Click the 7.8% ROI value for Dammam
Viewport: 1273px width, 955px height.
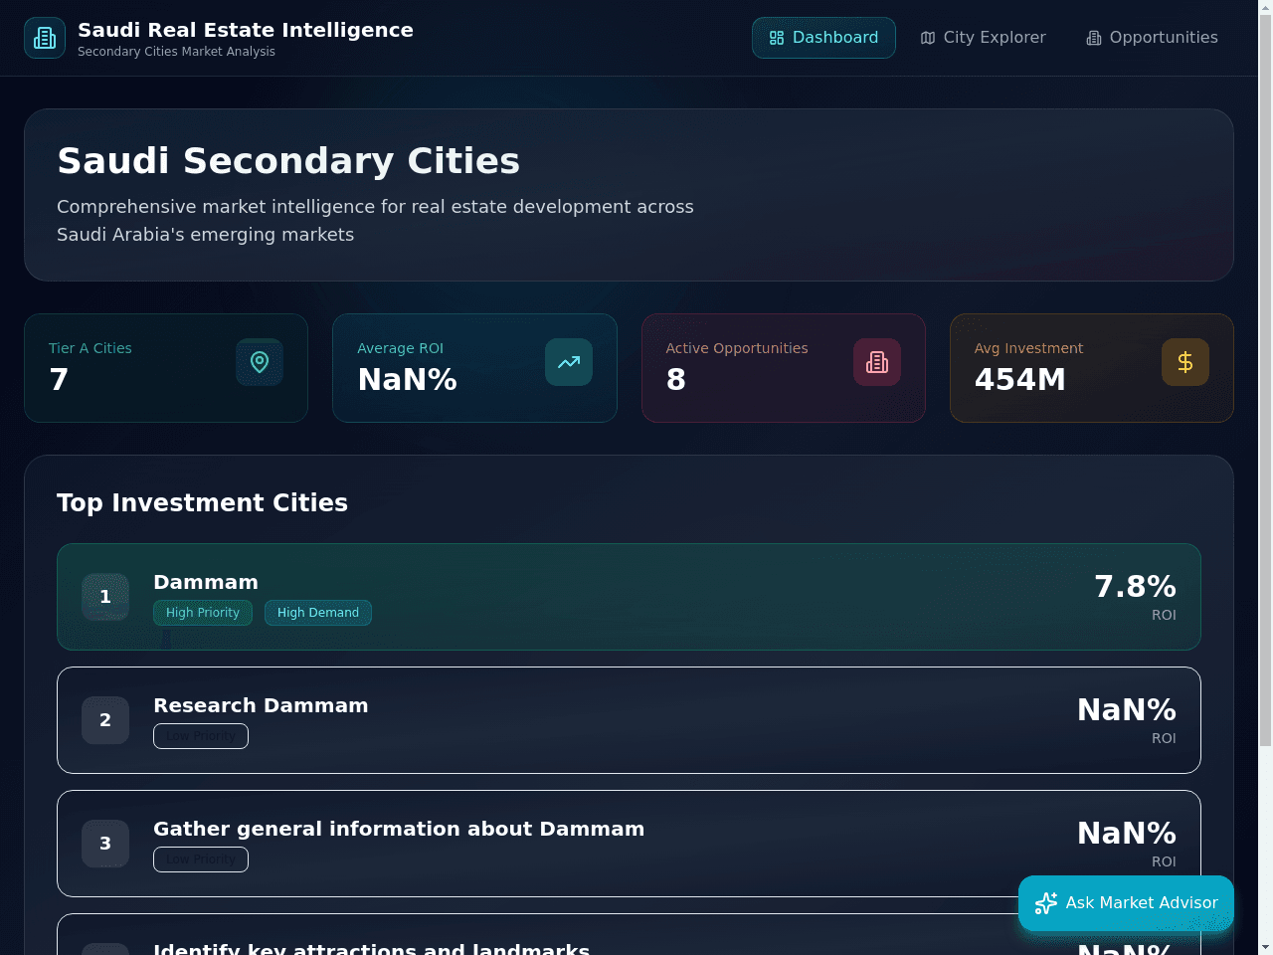[x=1136, y=586]
